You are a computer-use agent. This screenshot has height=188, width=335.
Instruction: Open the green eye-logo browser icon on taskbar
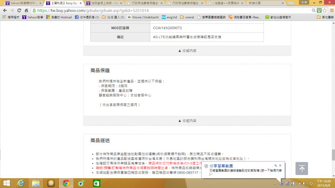81,183
